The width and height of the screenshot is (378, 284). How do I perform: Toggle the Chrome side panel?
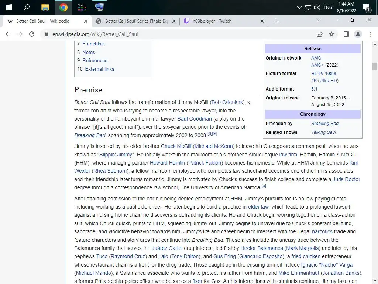tap(346, 34)
